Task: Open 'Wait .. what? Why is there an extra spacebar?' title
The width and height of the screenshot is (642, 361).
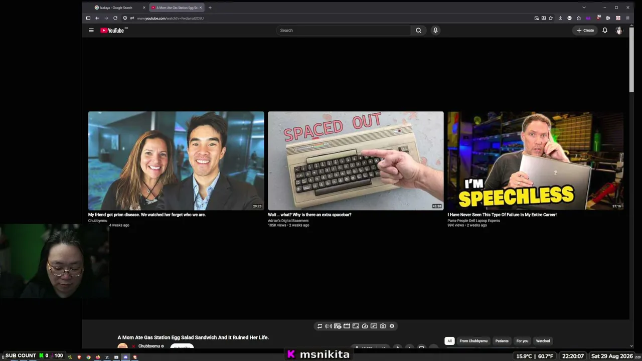Action: point(309,215)
